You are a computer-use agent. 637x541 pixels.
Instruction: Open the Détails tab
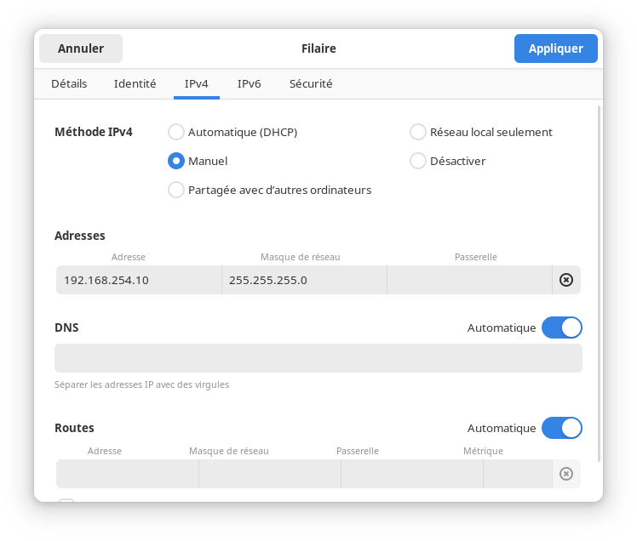tap(69, 83)
